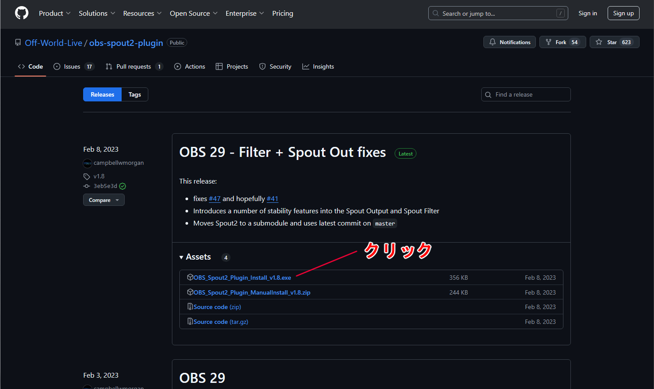Open issue #47 link

[215, 198]
